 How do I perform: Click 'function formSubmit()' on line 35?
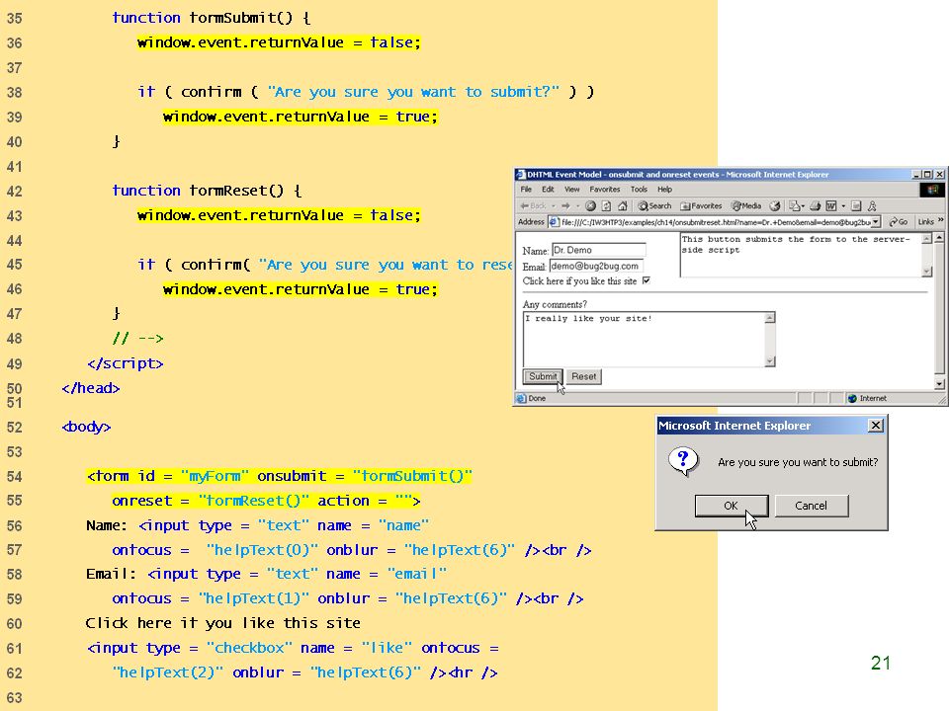212,18
